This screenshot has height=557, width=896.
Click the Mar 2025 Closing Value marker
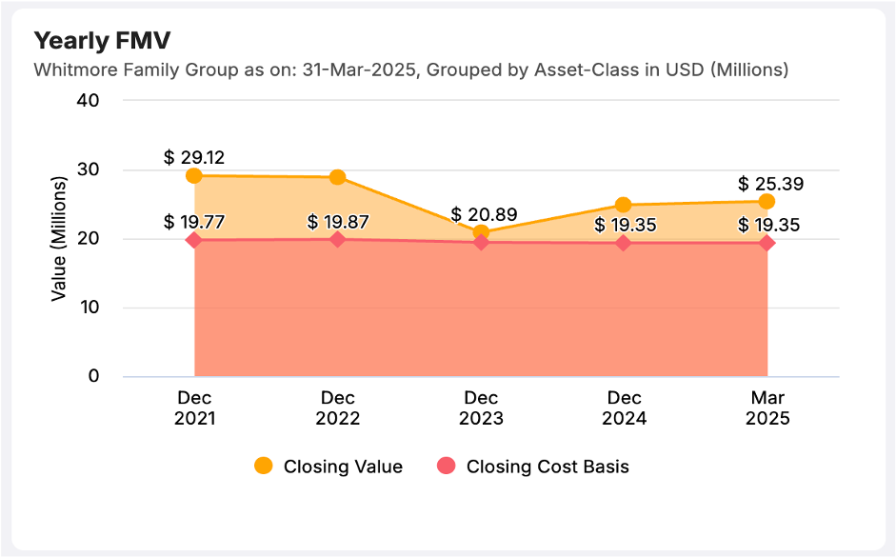[x=767, y=201]
